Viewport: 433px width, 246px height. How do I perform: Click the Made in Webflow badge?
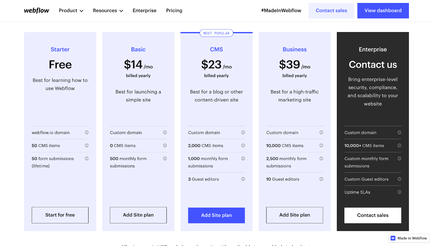click(409, 238)
